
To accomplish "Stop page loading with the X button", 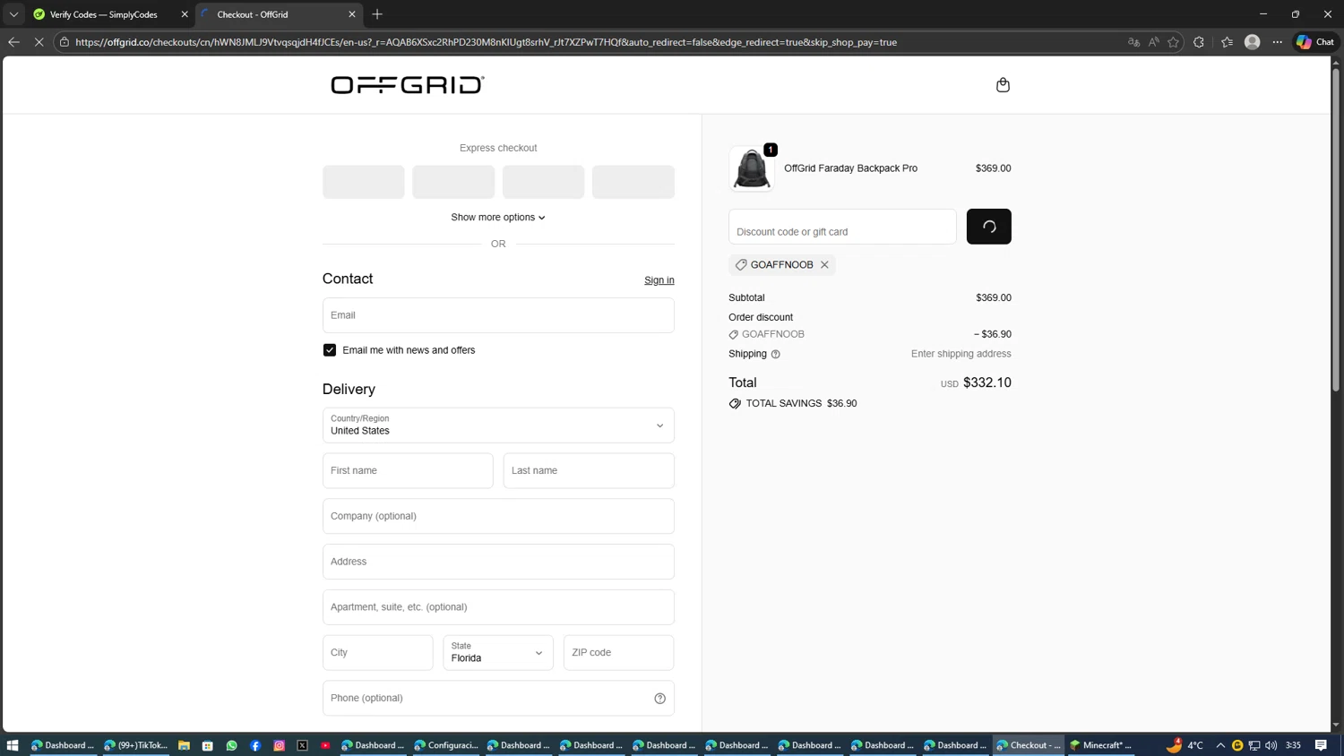I will coord(39,42).
